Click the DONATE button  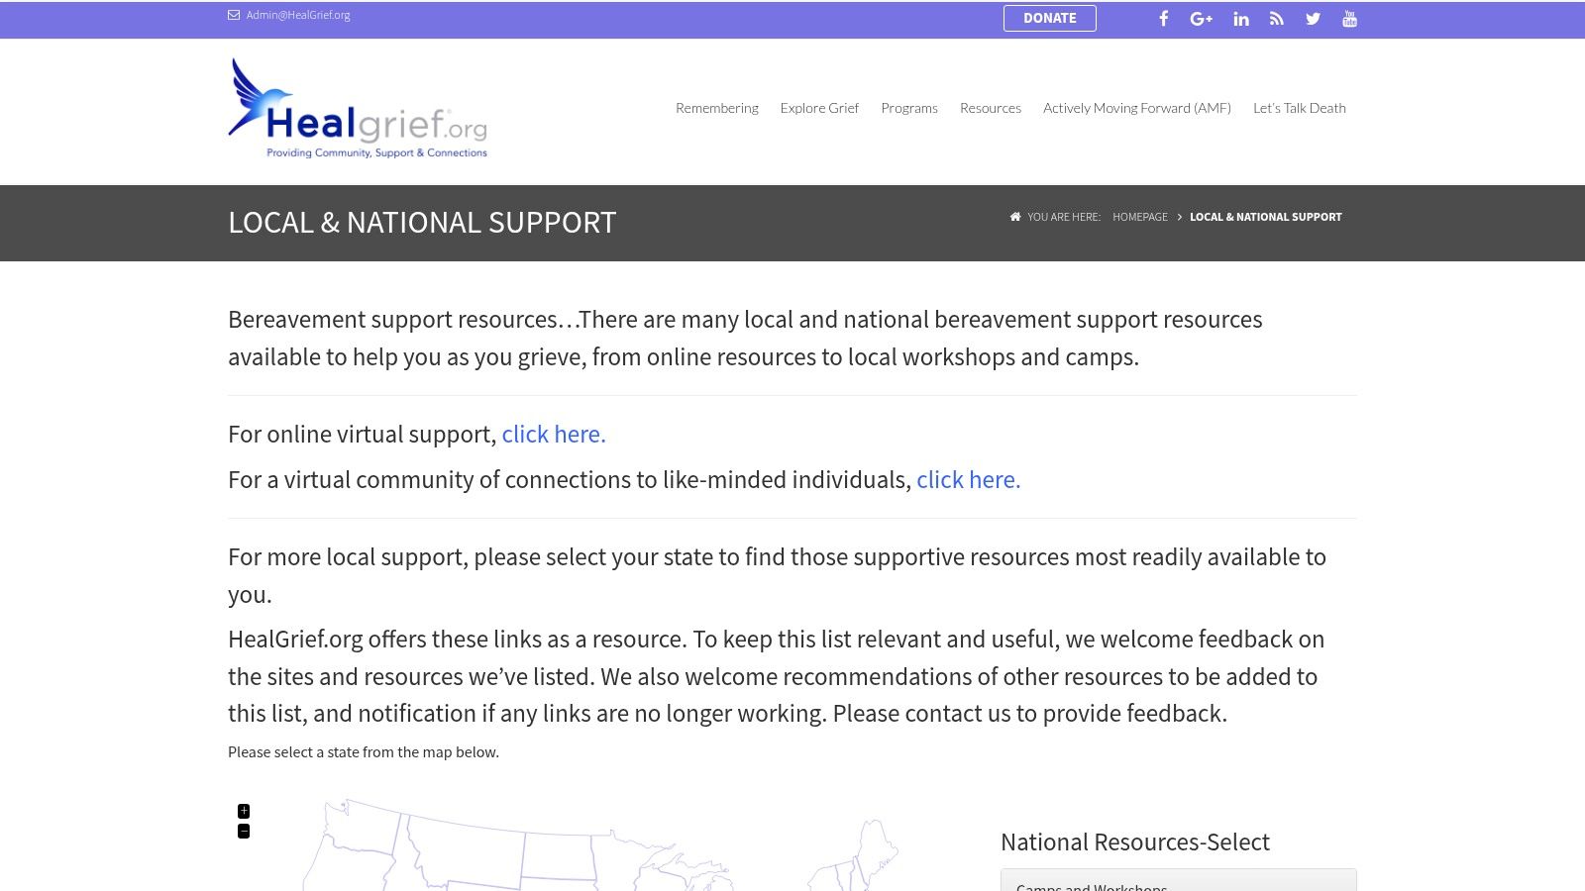pyautogui.click(x=1050, y=18)
